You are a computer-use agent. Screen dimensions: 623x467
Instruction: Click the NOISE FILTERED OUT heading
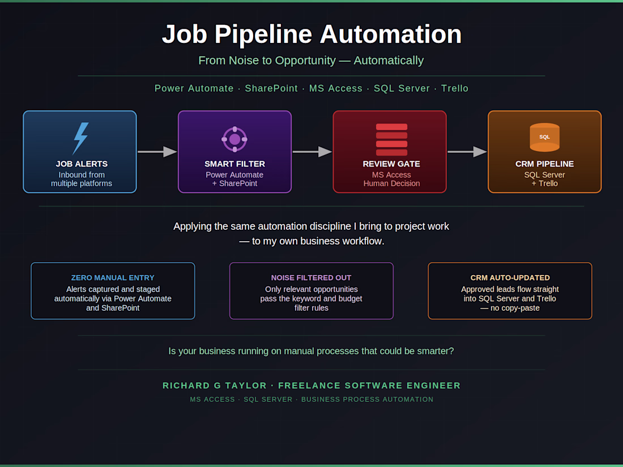pos(311,277)
